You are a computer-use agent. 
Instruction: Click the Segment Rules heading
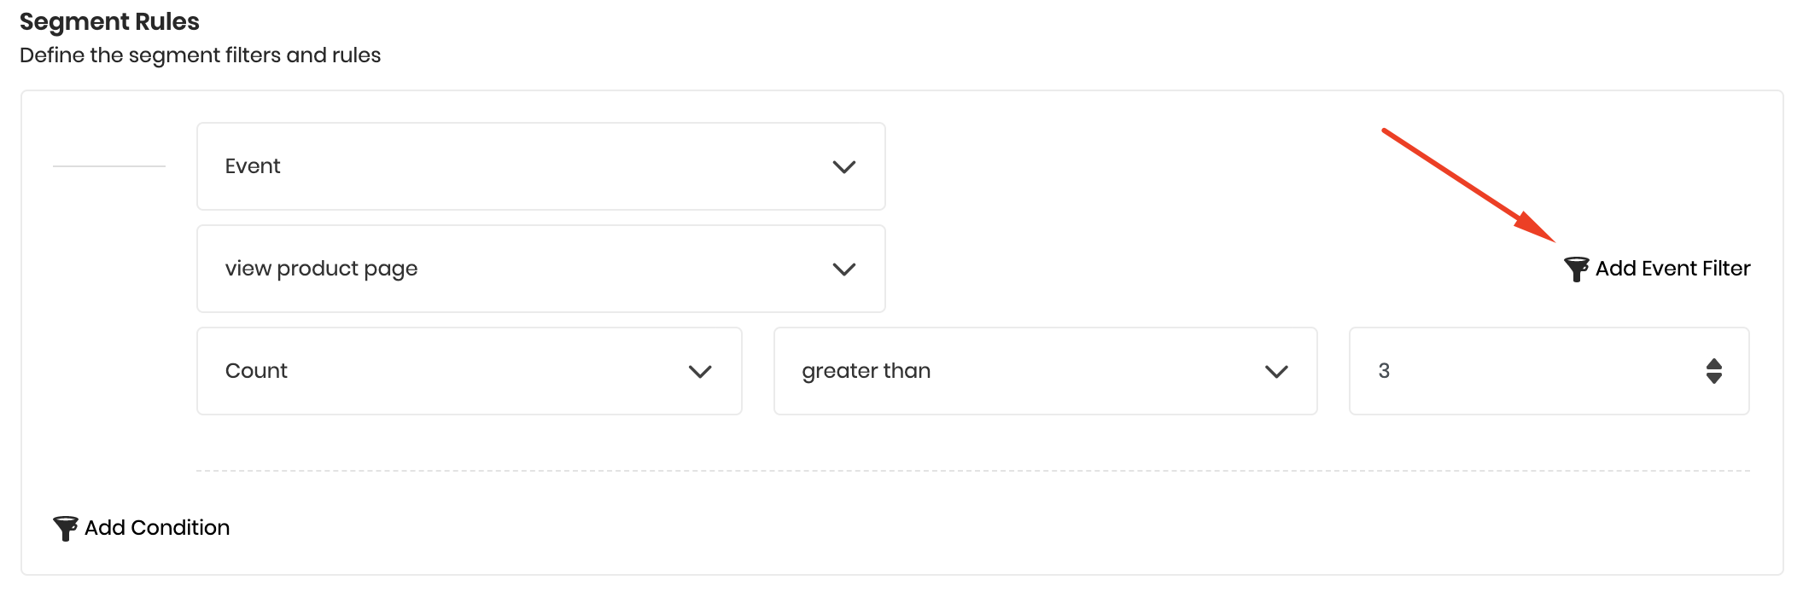pos(109,21)
